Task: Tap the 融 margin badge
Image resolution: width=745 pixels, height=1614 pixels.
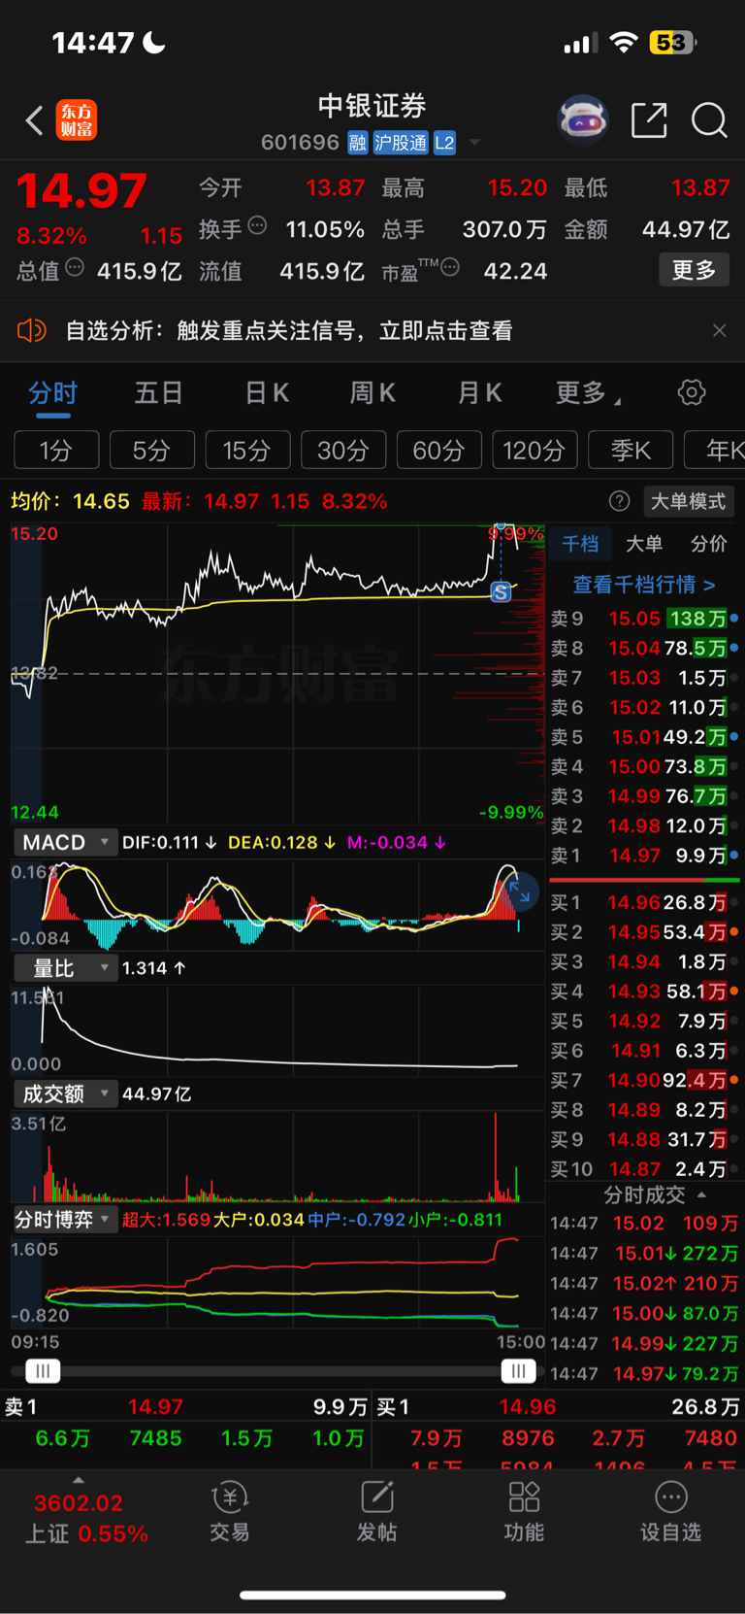Action: tap(358, 143)
